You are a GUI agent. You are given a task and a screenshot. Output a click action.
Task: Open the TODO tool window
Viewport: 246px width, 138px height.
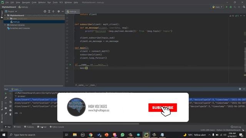[17, 127]
